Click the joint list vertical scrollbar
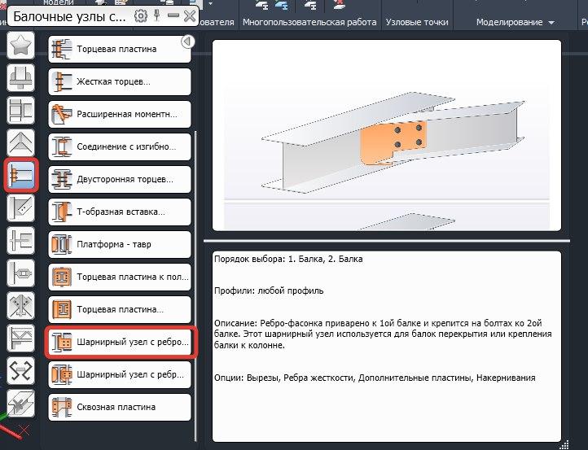588x450 pixels. pos(195,244)
